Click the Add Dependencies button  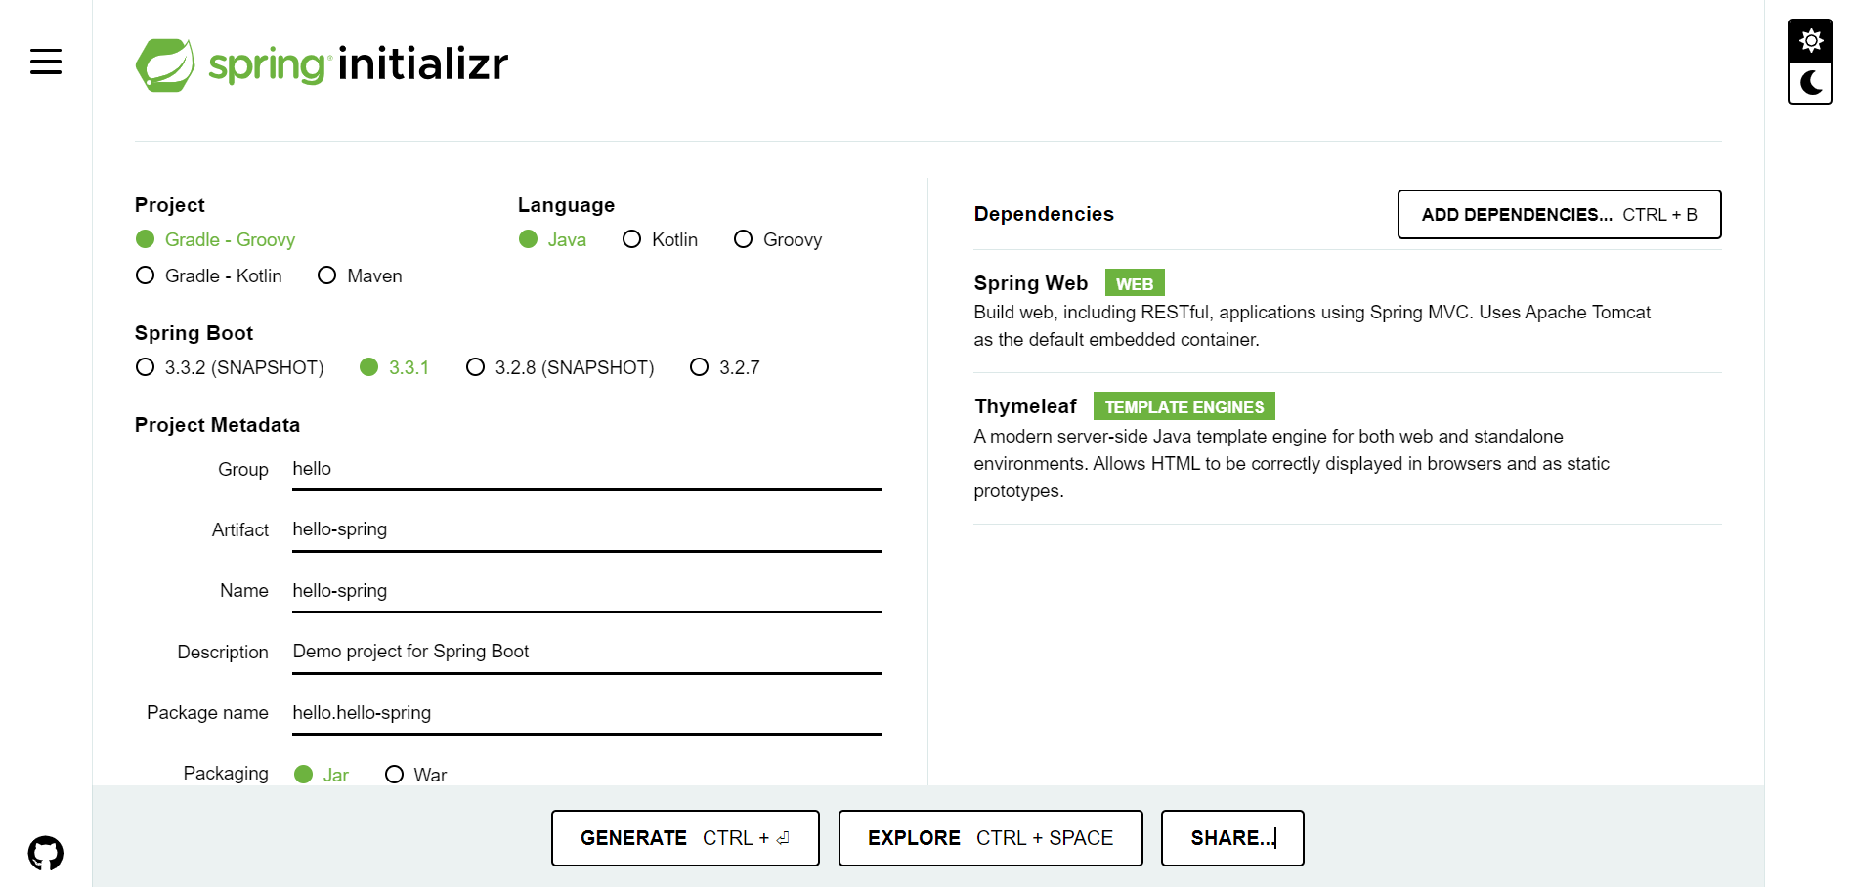(1559, 214)
